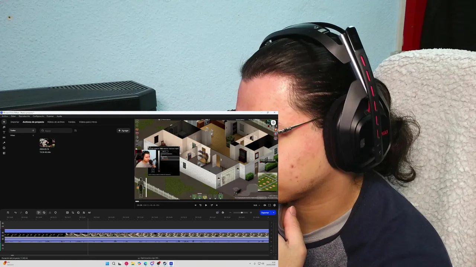This screenshot has width=476, height=267.
Task: Click the Undo arrow in timeline toolbar
Action: tap(16, 212)
